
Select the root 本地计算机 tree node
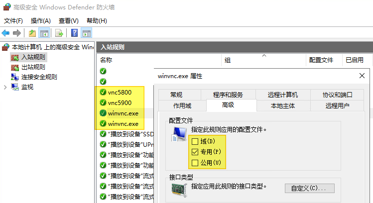coord(53,47)
